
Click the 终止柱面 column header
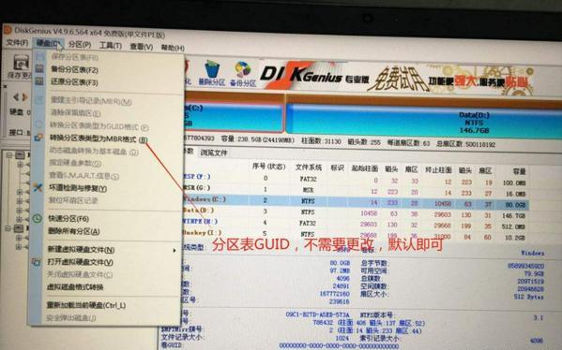[x=438, y=169]
